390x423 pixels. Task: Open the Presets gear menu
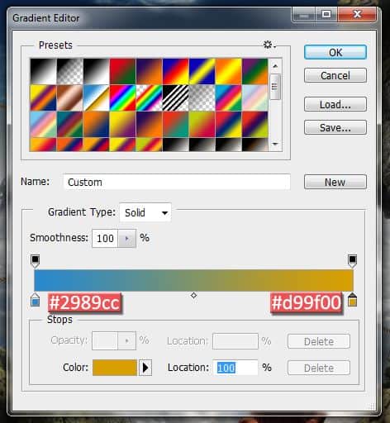(269, 45)
